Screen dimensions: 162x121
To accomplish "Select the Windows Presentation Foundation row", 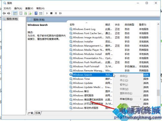I will click(x=109, y=58).
